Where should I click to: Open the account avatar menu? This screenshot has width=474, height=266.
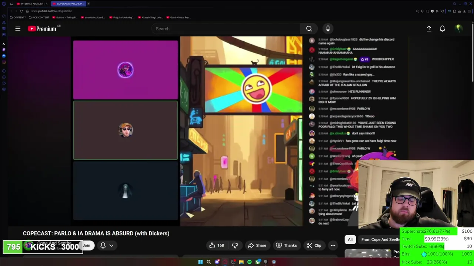pyautogui.click(x=458, y=28)
